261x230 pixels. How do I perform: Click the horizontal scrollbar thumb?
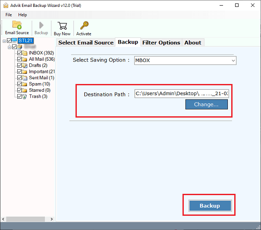click(25, 219)
